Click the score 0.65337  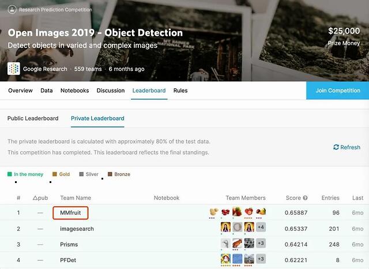[x=296, y=229]
